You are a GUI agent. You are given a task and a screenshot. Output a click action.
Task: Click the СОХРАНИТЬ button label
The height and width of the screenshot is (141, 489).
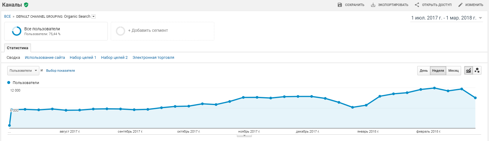tap(355, 5)
